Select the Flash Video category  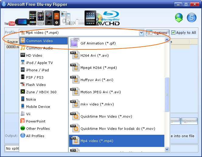[43, 84]
